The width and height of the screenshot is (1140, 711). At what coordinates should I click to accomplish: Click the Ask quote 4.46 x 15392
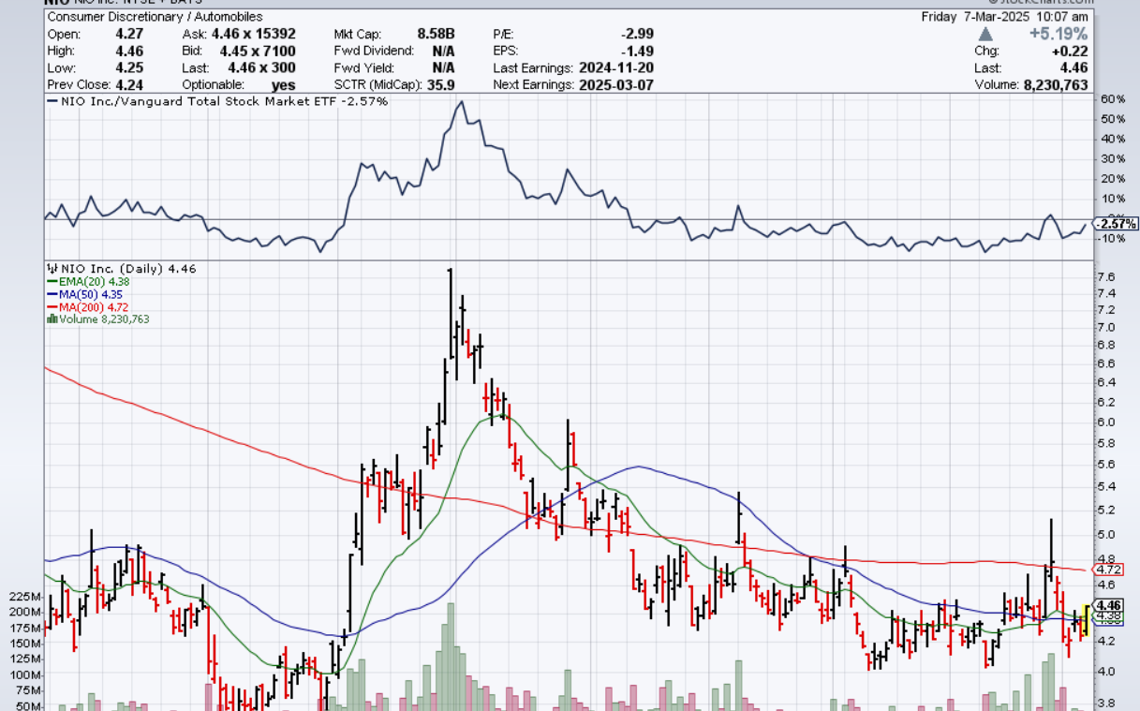(254, 34)
